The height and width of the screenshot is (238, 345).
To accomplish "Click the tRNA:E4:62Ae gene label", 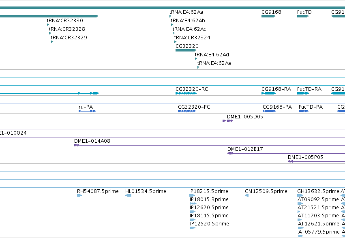I will point(214,63).
